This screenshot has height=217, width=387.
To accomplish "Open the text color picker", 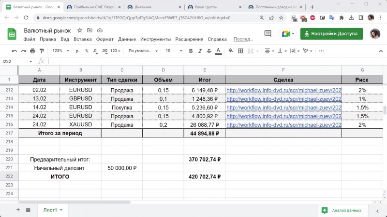I will click(x=218, y=51).
